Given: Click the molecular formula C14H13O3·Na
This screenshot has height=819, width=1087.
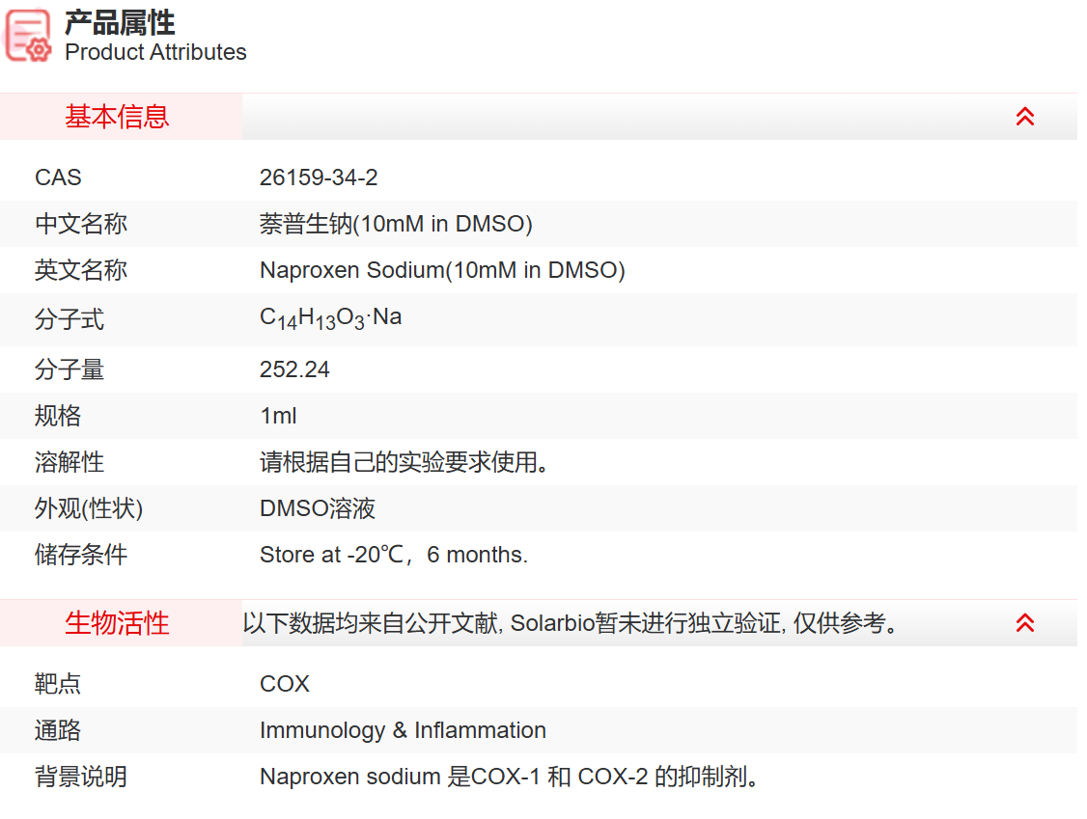Looking at the screenshot, I should [x=330, y=317].
